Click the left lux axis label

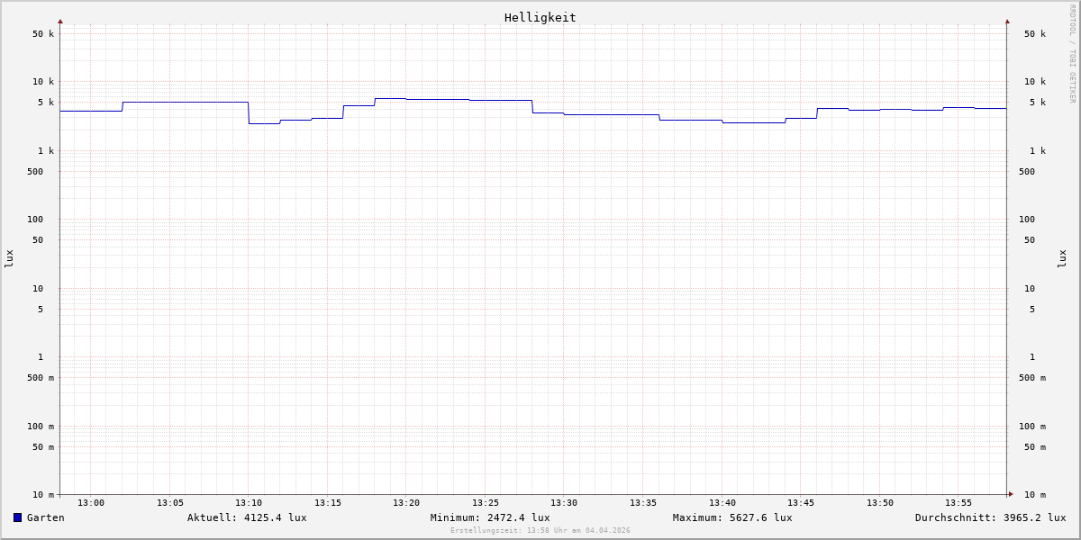(x=9, y=258)
